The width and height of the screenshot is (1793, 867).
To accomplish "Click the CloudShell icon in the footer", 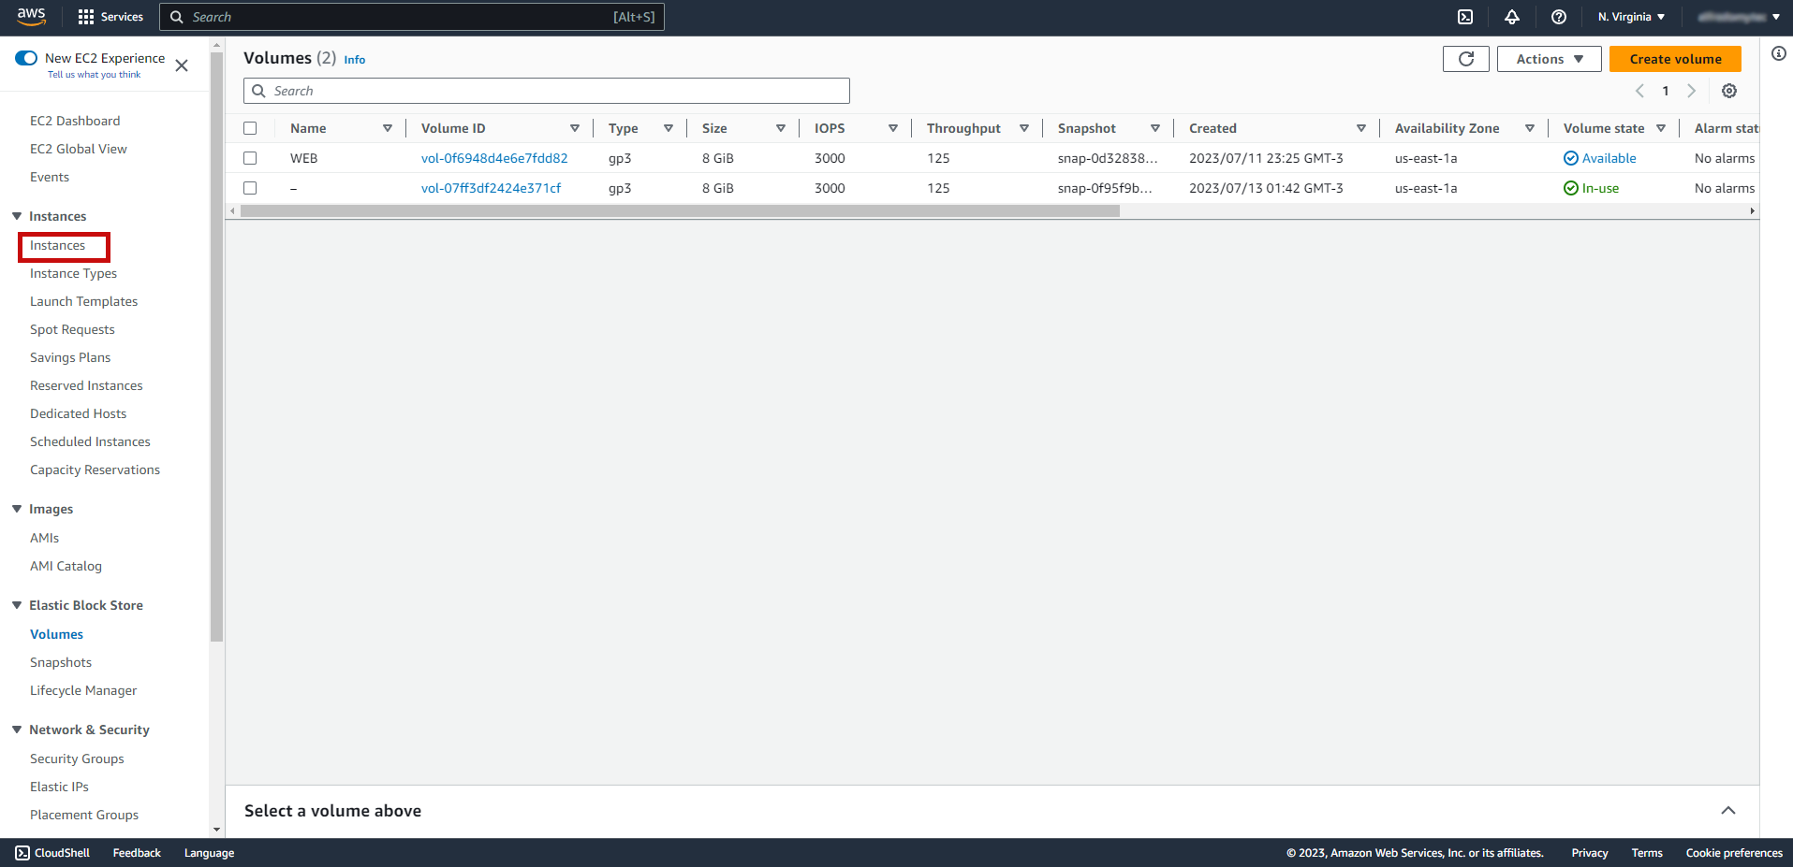I will pyautogui.click(x=22, y=853).
